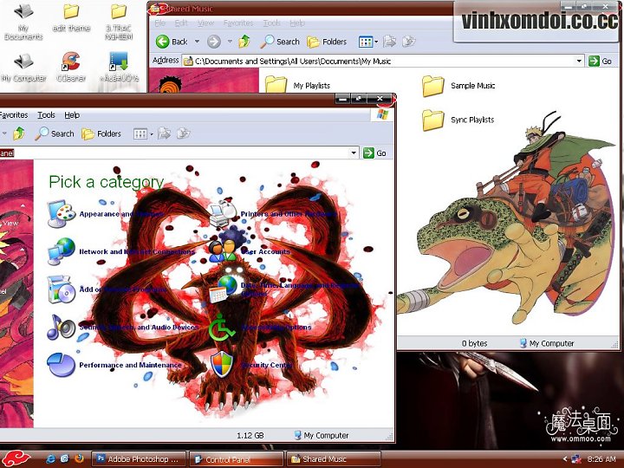Open Sync Playlists folder
624x468 pixels.
(x=458, y=120)
